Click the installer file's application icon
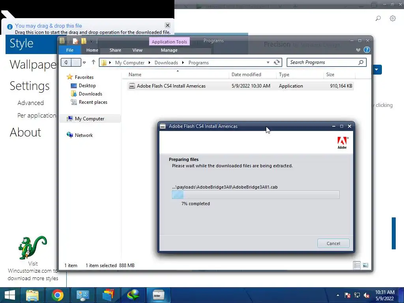 [132, 86]
